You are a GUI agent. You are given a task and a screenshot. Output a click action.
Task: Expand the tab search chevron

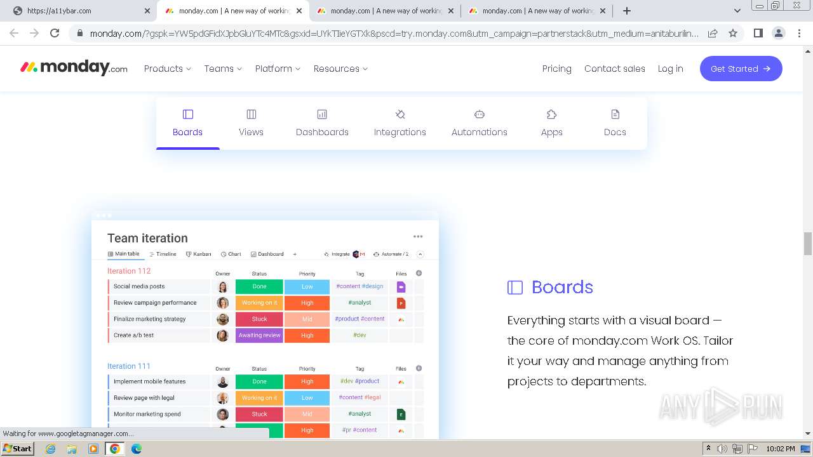pyautogui.click(x=737, y=11)
